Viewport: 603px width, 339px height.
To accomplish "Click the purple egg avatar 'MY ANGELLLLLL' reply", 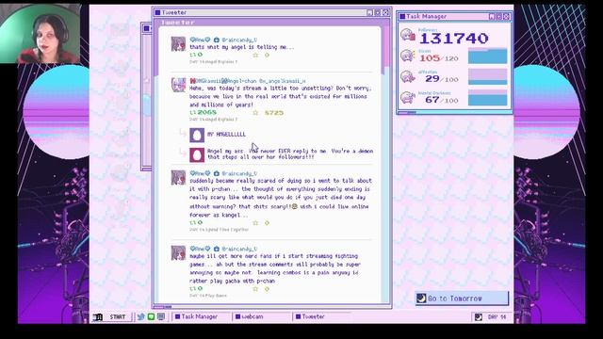I will coord(197,135).
